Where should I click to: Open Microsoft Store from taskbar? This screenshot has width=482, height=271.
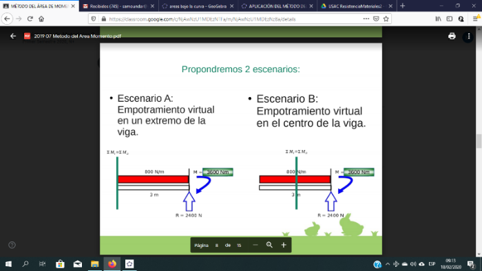pyautogui.click(x=60, y=264)
